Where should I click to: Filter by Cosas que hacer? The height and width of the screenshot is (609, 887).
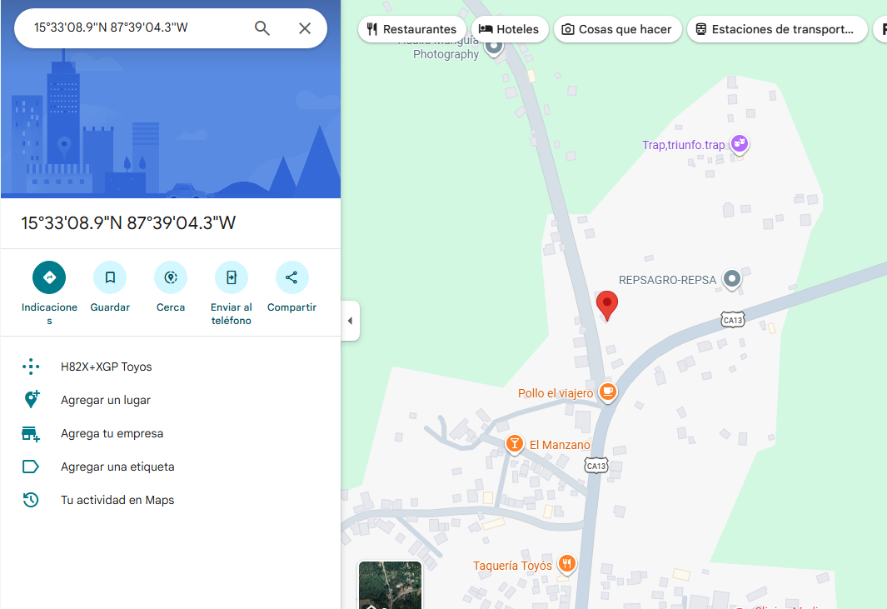(x=617, y=29)
